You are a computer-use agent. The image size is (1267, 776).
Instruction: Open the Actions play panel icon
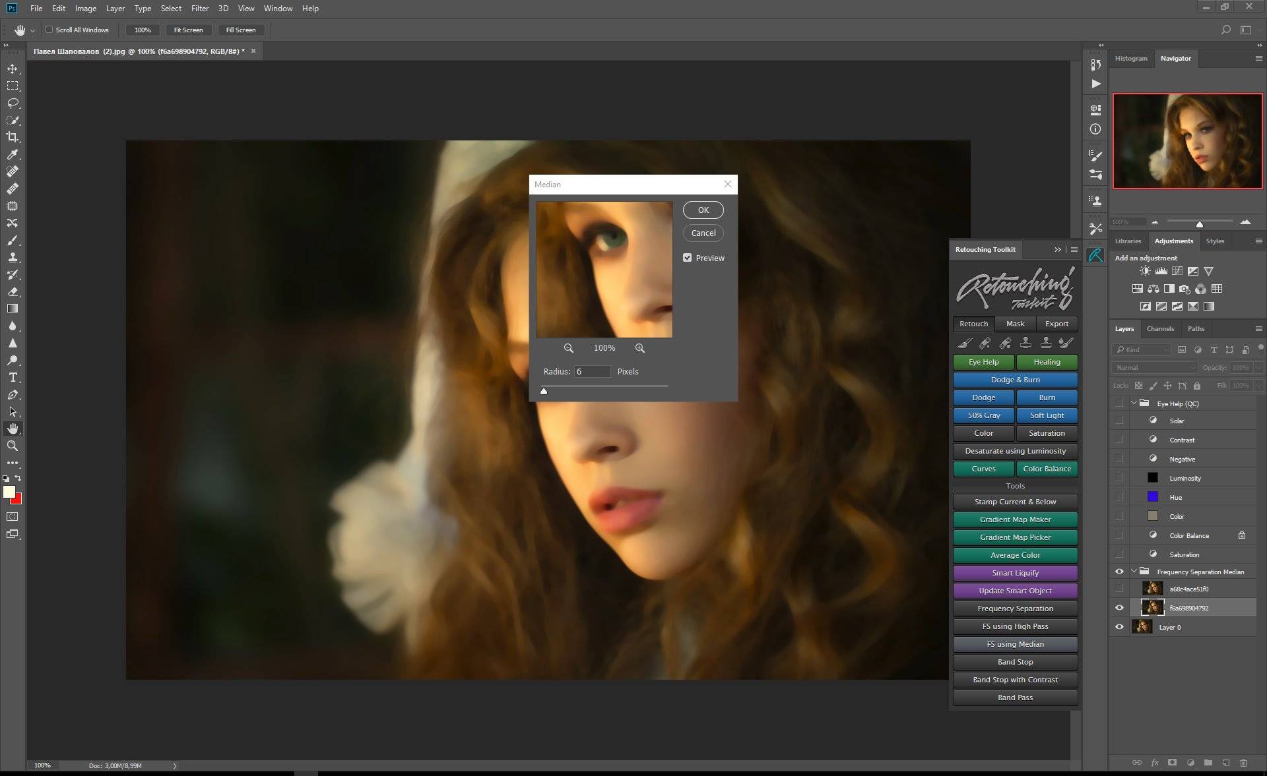[1096, 84]
